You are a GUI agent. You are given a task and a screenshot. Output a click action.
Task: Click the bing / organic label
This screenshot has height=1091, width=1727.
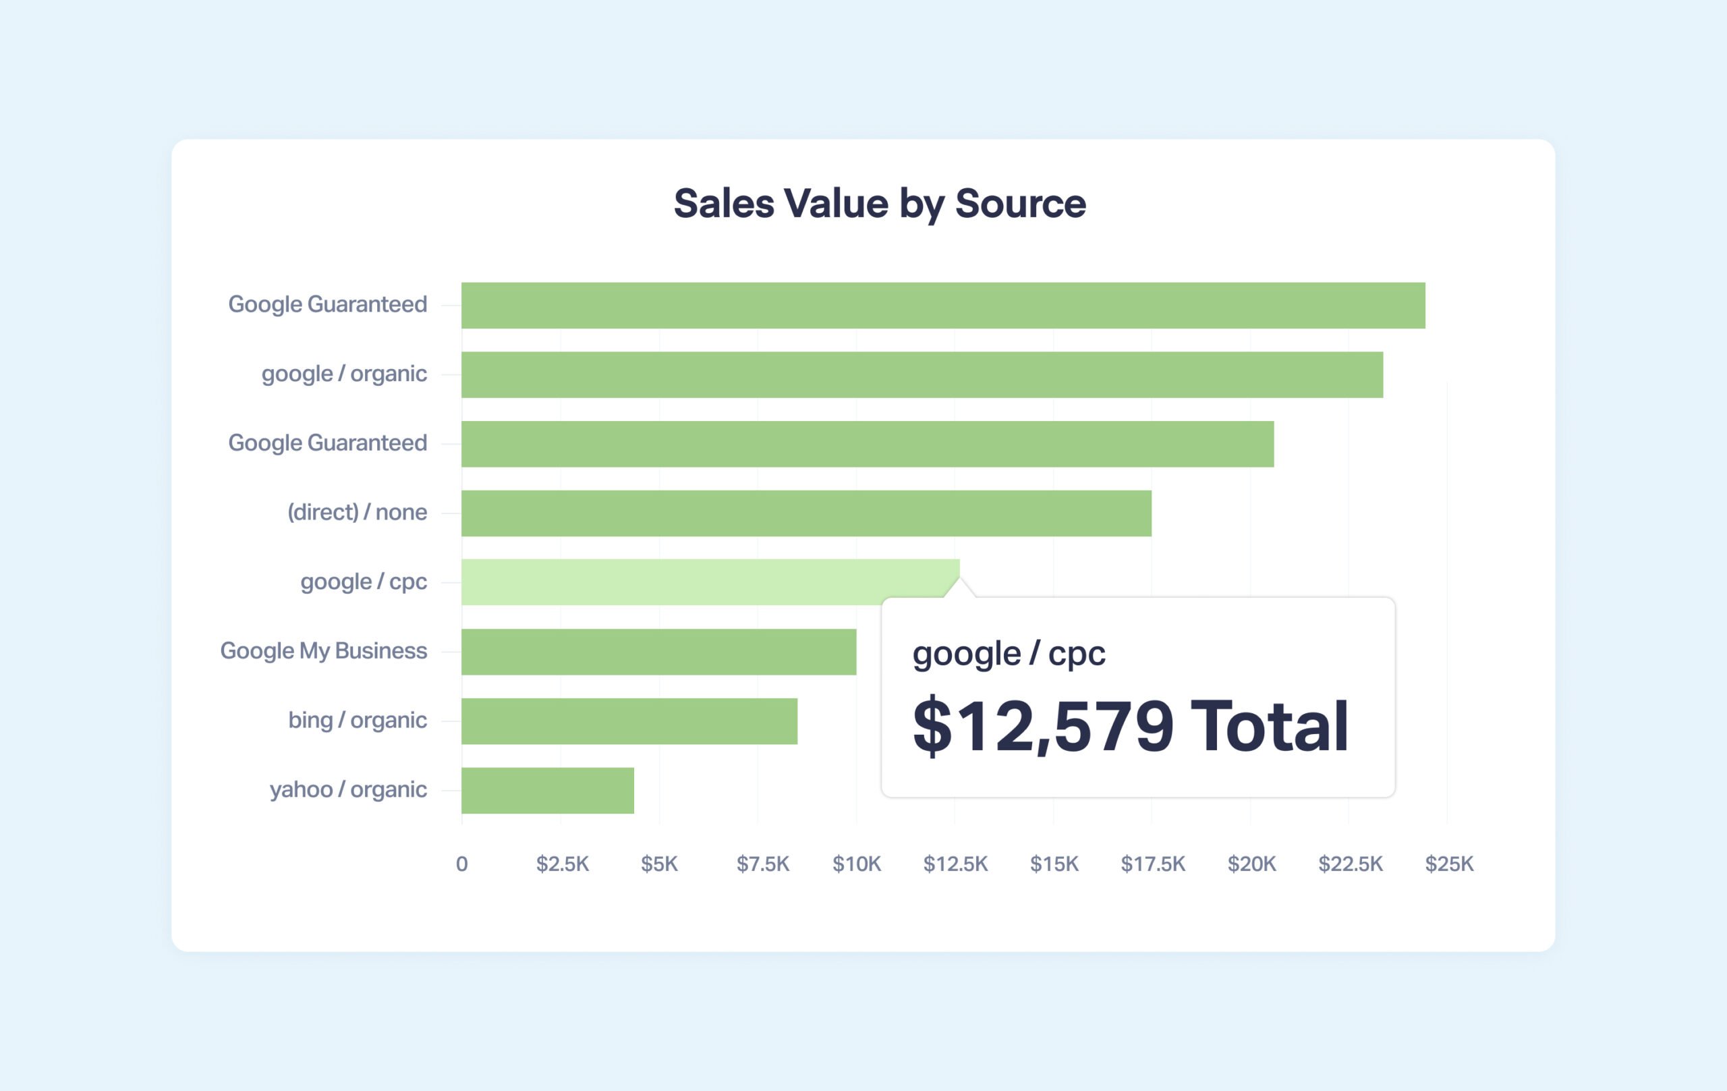(357, 719)
